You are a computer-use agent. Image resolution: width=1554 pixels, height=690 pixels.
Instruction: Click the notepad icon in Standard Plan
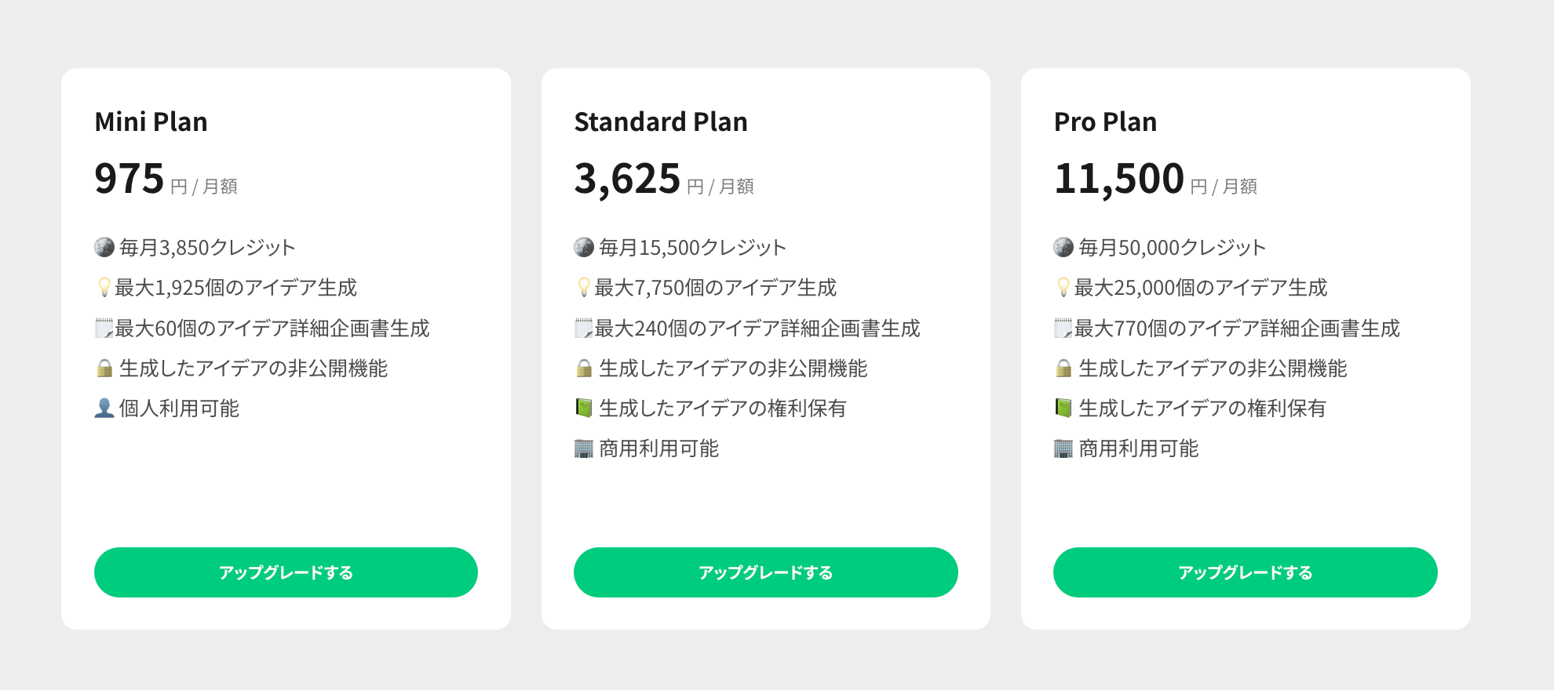pyautogui.click(x=583, y=329)
